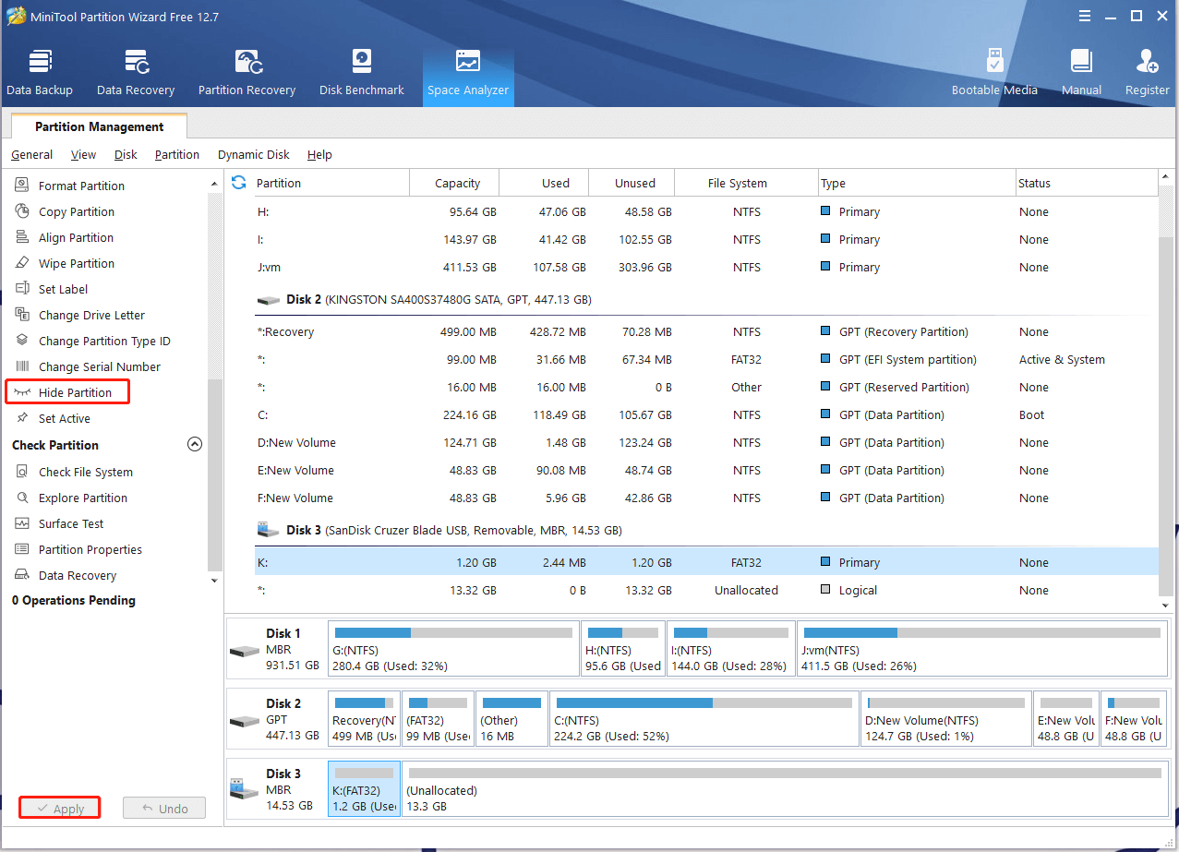1179x852 pixels.
Task: Click the partition list scroll-down arrow
Action: [x=1167, y=604]
